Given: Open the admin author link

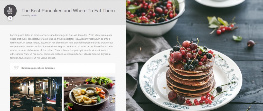Looking at the screenshot, I should coord(34,15).
